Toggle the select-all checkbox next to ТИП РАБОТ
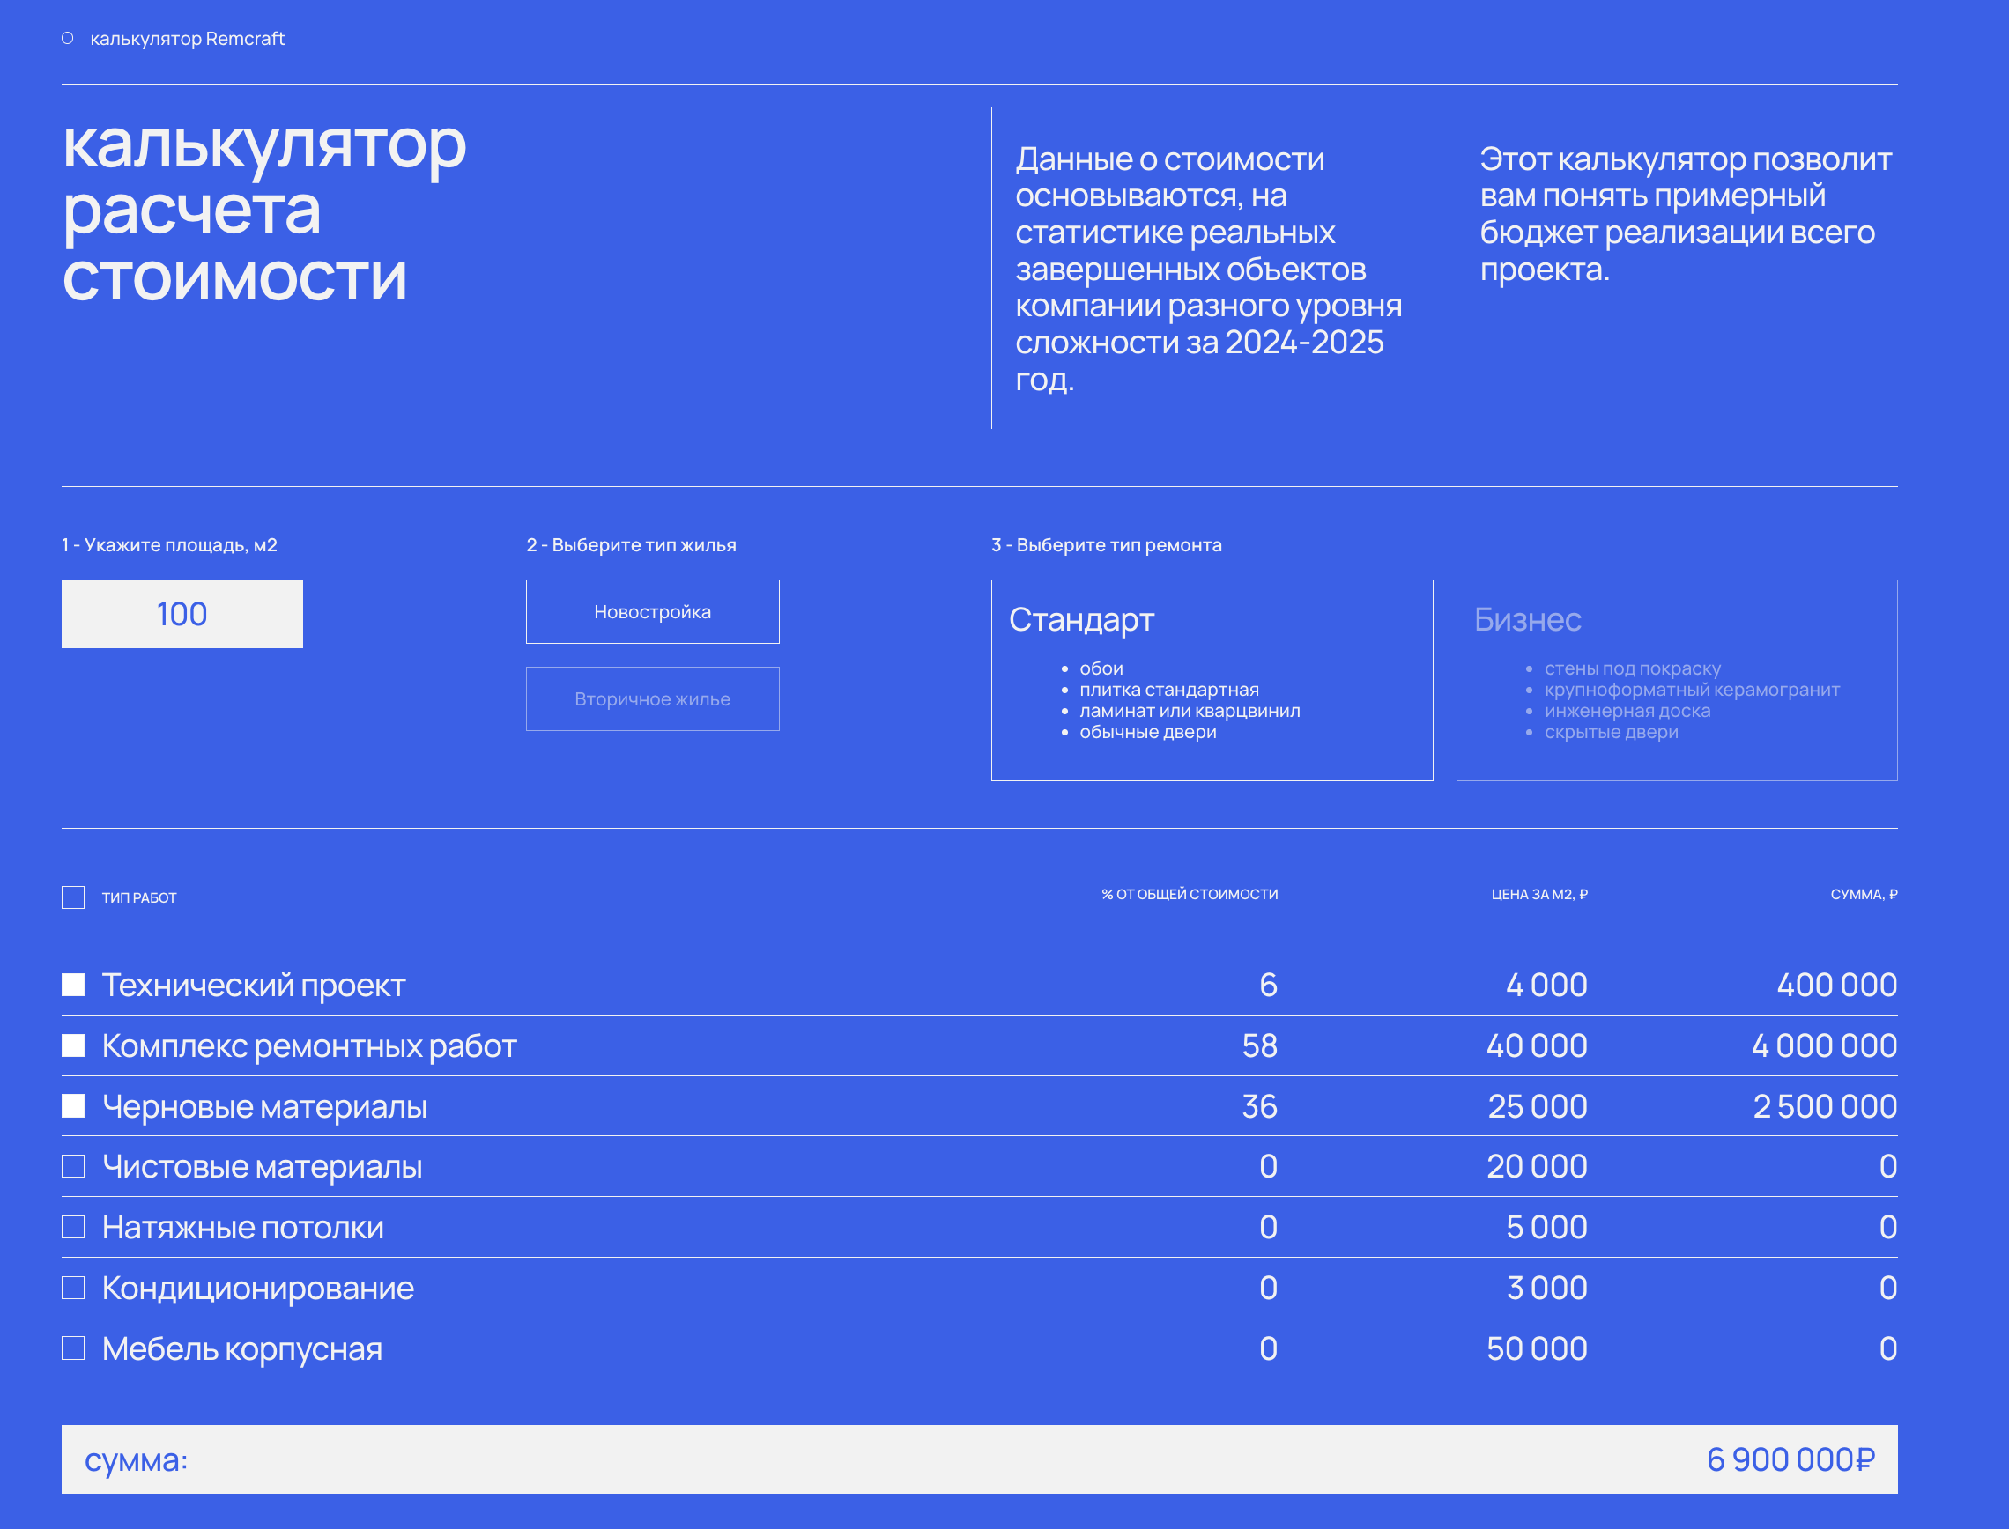This screenshot has height=1529, width=2009. (x=73, y=897)
